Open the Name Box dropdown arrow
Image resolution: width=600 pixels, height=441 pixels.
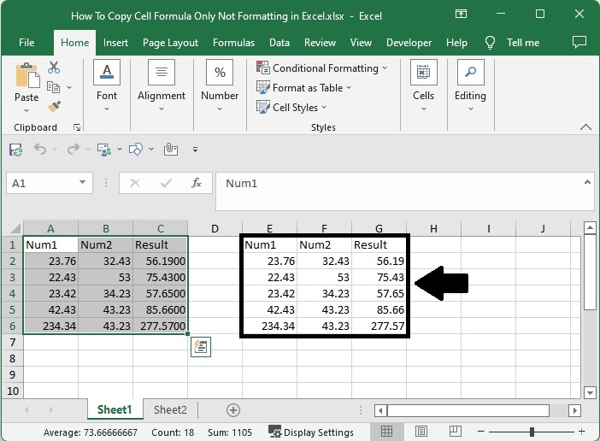click(83, 183)
